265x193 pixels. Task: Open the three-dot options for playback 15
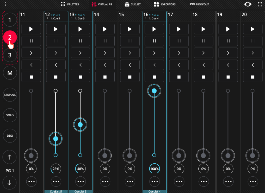(x=130, y=181)
